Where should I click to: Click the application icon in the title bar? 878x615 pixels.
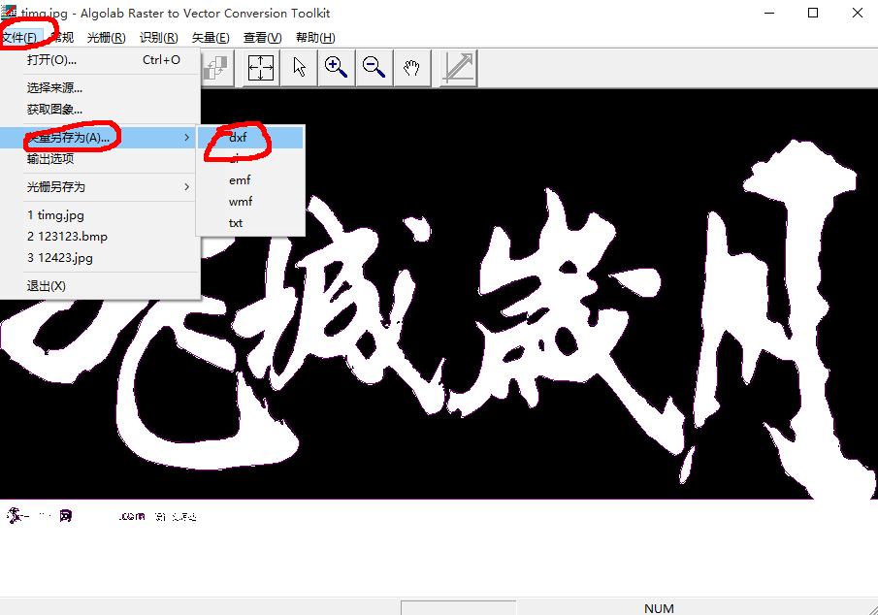pos(10,13)
